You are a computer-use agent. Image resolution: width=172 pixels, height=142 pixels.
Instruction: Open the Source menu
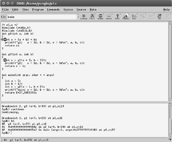81,10
